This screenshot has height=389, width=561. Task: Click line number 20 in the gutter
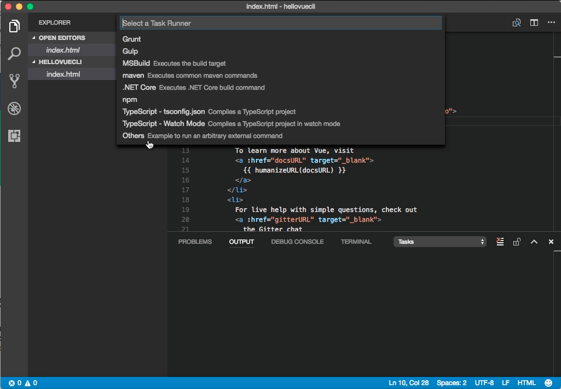[186, 220]
